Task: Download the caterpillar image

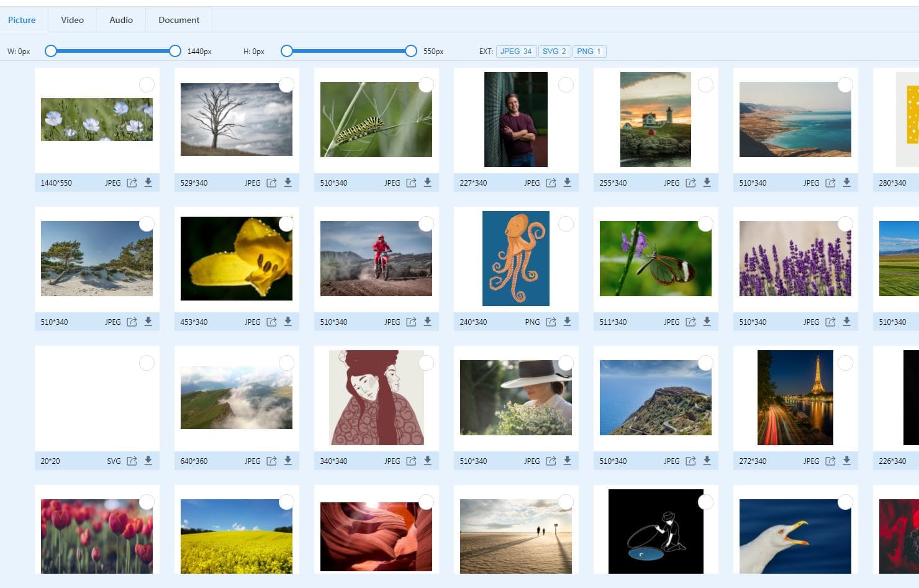Action: tap(428, 183)
